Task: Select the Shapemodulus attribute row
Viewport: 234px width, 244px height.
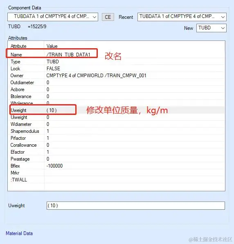Action: point(116,131)
